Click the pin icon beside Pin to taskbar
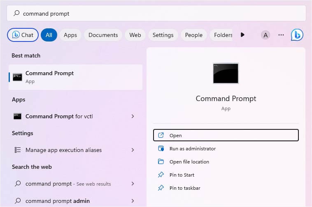 click(161, 188)
